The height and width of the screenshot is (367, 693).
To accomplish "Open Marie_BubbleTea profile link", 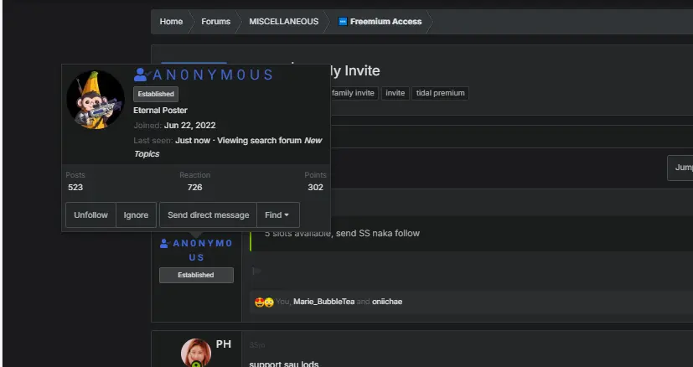I will point(324,302).
